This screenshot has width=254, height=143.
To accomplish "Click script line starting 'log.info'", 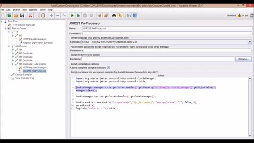I will tap(97, 108).
